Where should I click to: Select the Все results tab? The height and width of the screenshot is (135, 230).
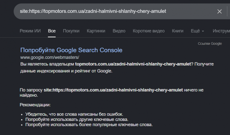point(52,31)
